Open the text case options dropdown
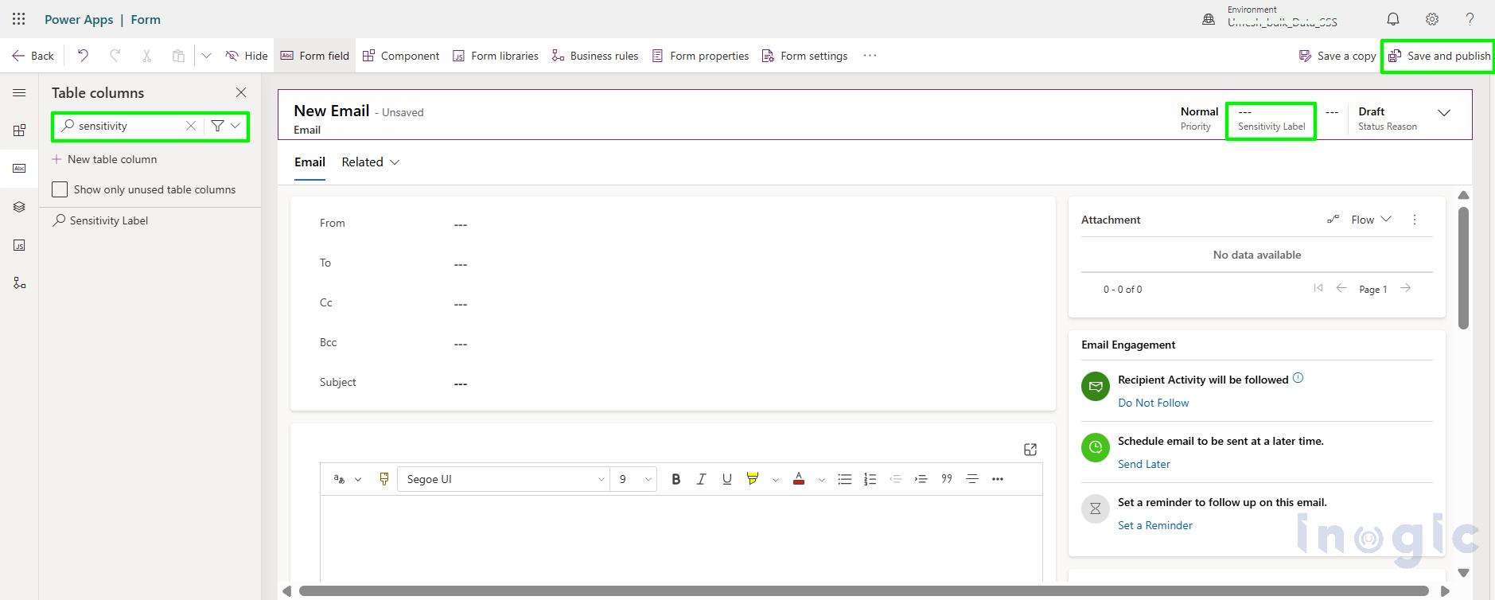 click(348, 479)
